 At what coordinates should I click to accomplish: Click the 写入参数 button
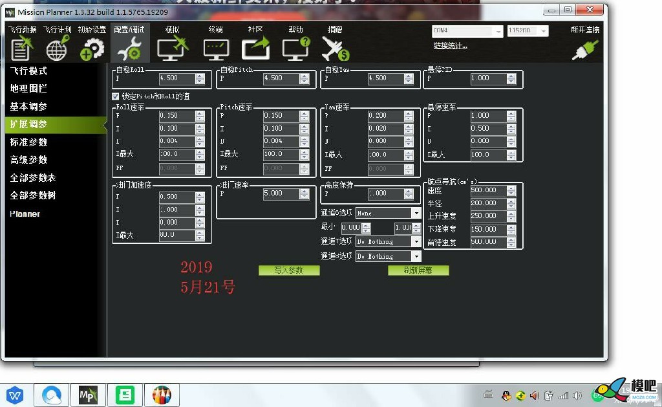click(289, 270)
